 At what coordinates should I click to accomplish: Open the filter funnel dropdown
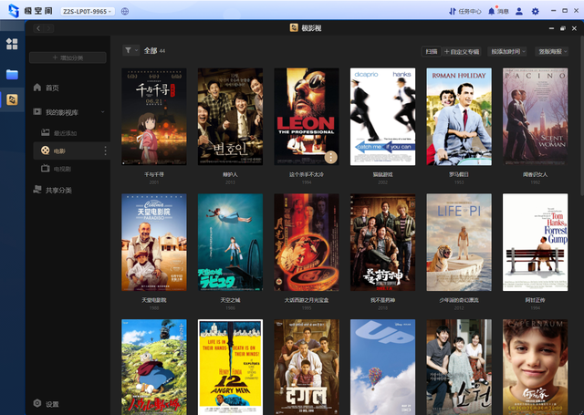[130, 50]
